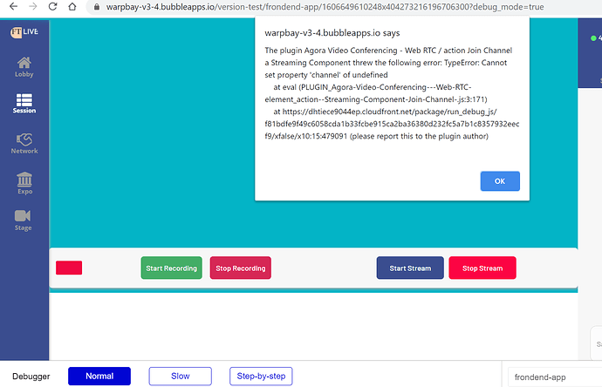Viewport: 602px width, 387px height.
Task: Click the error text 'Cannot set property'
Action: 386,69
